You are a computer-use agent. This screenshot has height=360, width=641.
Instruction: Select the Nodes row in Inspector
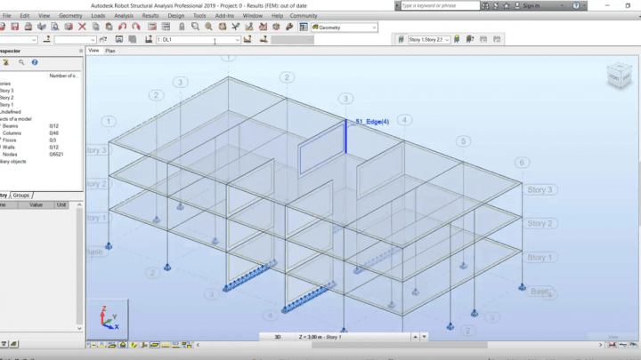click(x=40, y=155)
